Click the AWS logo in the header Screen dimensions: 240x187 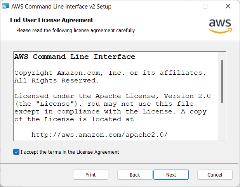click(220, 26)
